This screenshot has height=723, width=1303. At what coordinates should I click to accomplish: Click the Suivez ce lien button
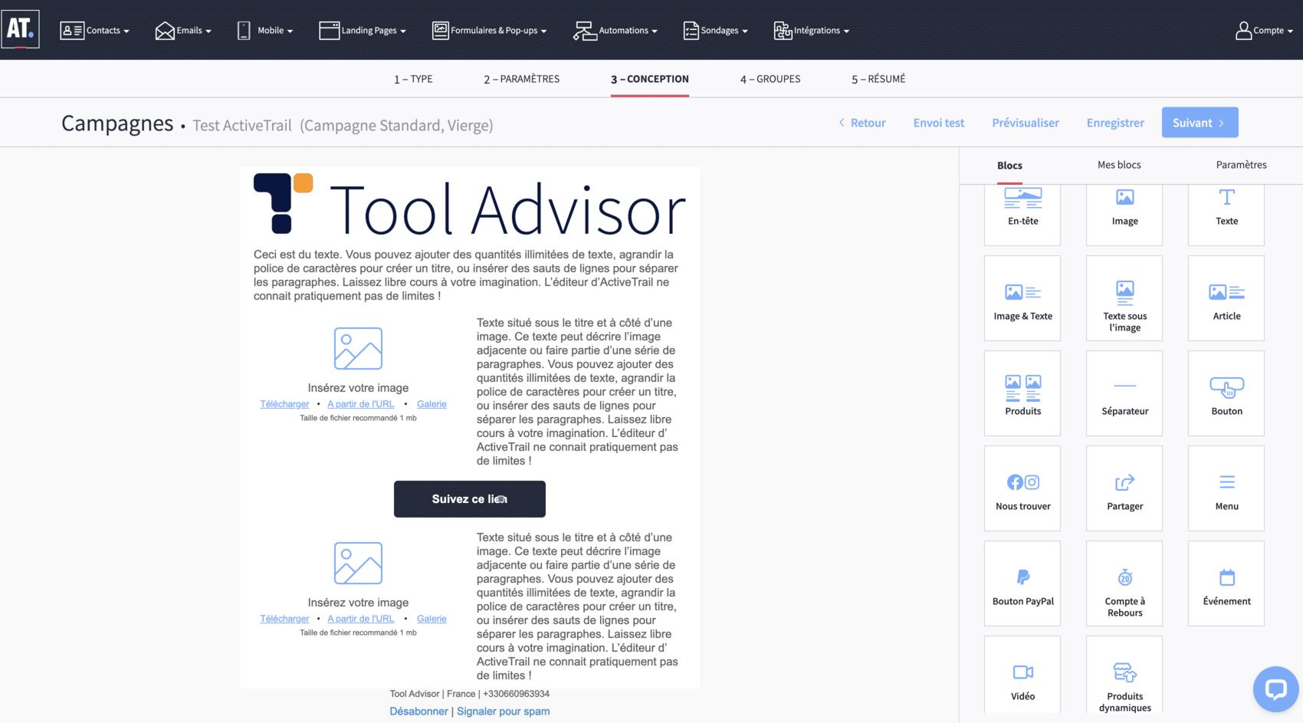point(470,499)
